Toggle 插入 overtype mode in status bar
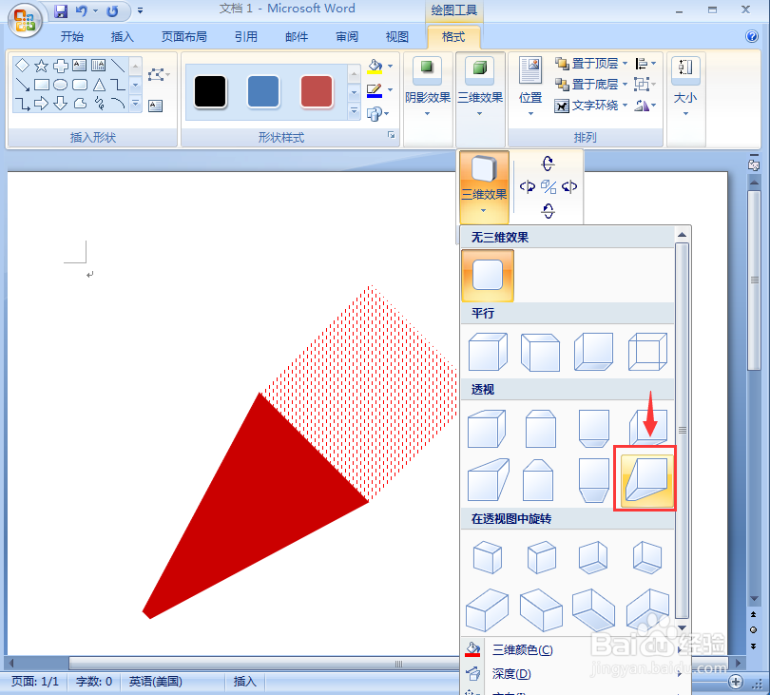Screen dimensions: 770x695 click(x=244, y=682)
